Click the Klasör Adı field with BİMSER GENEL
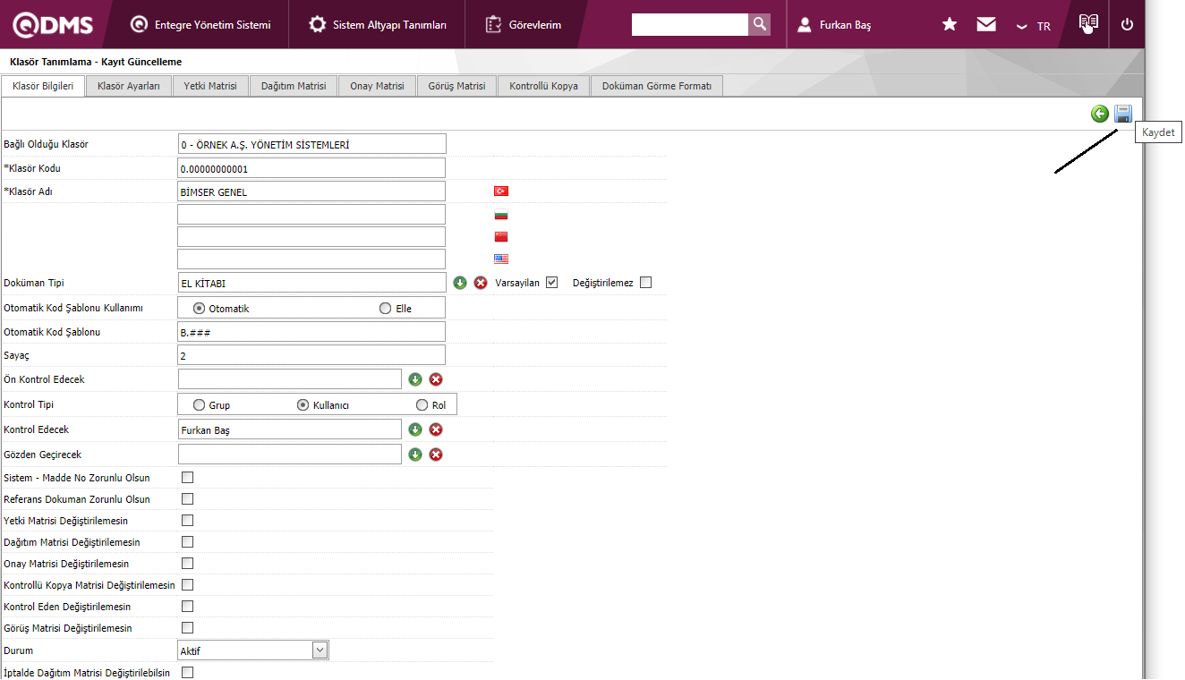The width and height of the screenshot is (1185, 680). [x=311, y=191]
